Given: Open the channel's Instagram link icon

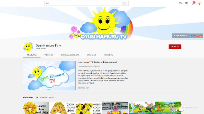Looking at the screenshot, I should [x=201, y=36].
